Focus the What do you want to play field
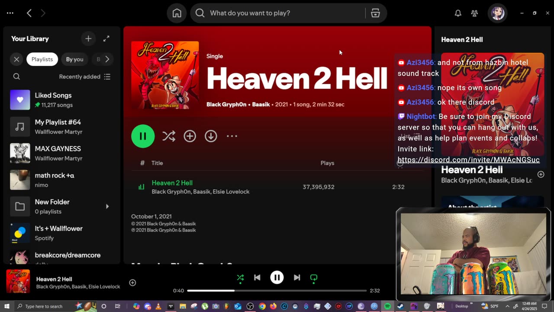554x312 pixels. click(x=279, y=13)
